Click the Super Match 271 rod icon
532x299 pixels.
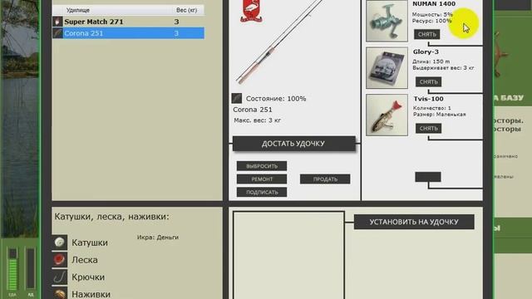pyautogui.click(x=57, y=22)
